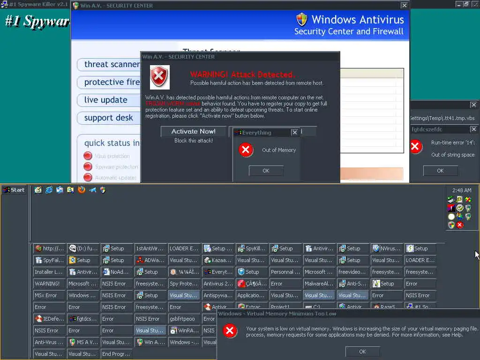Click the notepad quick launch icon
Viewport: 480px width, 360px height.
(38, 190)
